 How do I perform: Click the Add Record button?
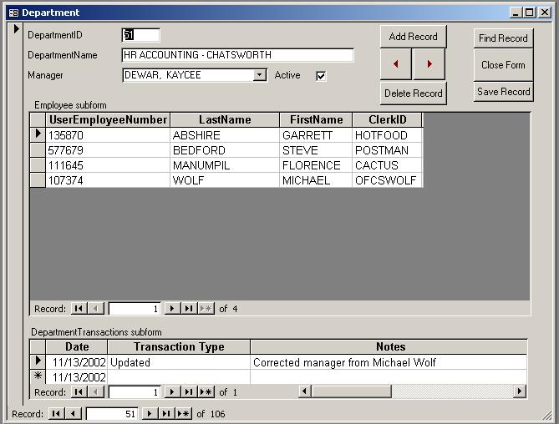click(413, 37)
